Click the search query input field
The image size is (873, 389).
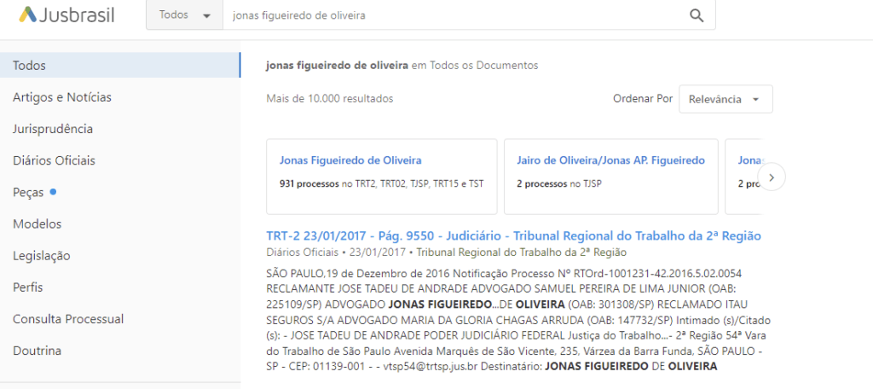coord(452,15)
